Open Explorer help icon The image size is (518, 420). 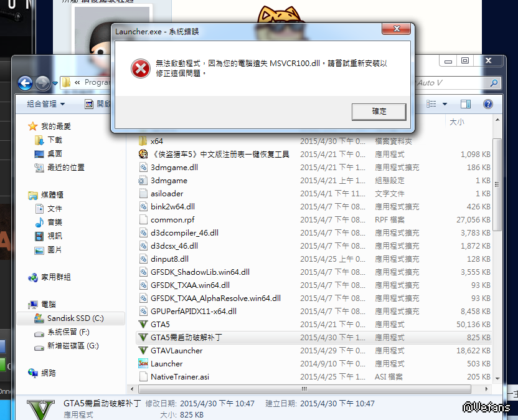coord(488,104)
